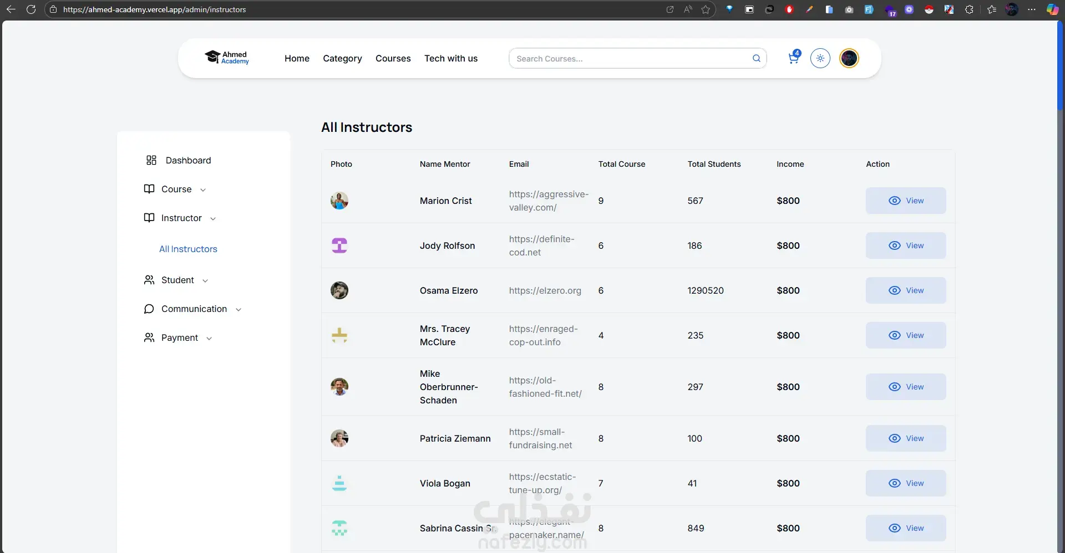Viewport: 1065px width, 553px height.
Task: Click the Ahmed Academy logo
Action: pyautogui.click(x=227, y=58)
